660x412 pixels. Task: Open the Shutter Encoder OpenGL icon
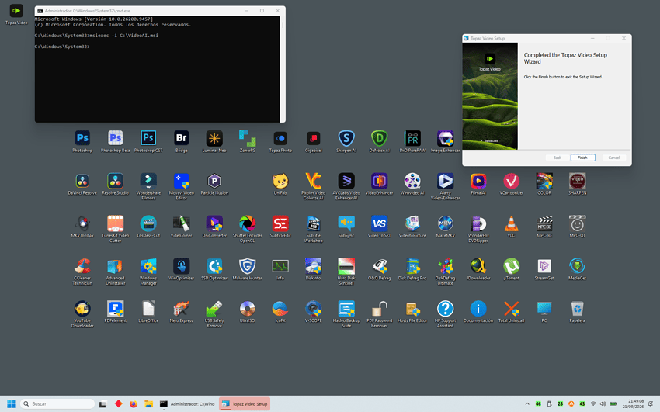pos(248,229)
